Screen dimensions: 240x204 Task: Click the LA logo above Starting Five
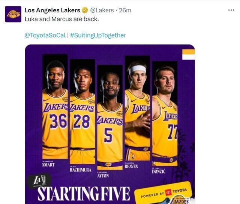(x=37, y=181)
